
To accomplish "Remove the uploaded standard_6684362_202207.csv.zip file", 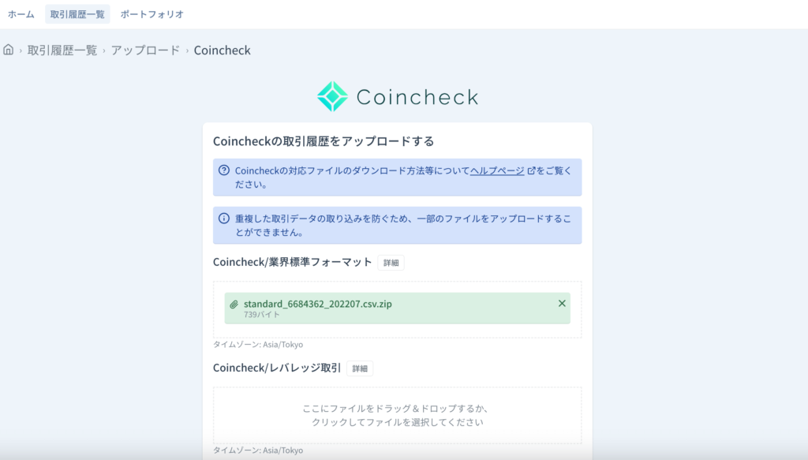I will pos(562,304).
